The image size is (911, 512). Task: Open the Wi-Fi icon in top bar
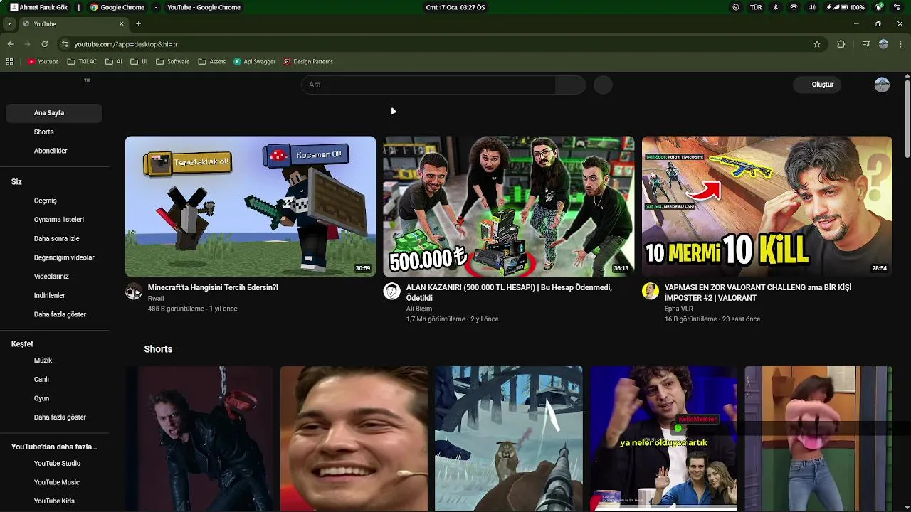point(794,7)
